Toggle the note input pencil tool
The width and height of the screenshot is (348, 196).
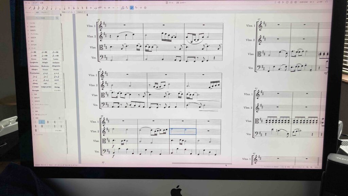click(x=30, y=7)
